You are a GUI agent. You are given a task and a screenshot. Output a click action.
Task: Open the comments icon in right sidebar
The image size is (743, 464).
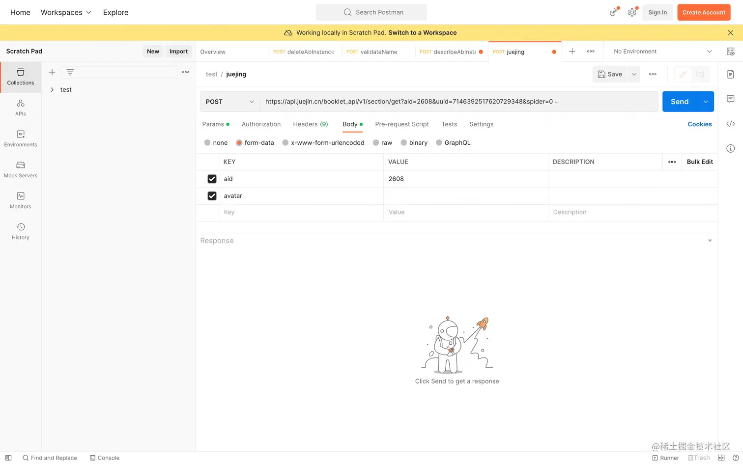pyautogui.click(x=731, y=99)
